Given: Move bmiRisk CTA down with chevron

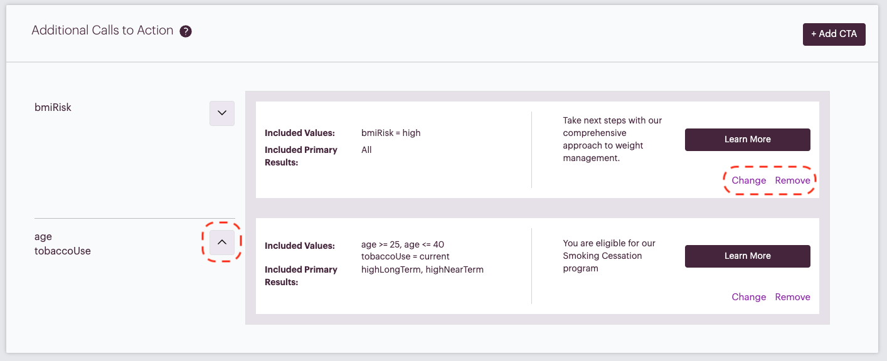Looking at the screenshot, I should (x=221, y=113).
